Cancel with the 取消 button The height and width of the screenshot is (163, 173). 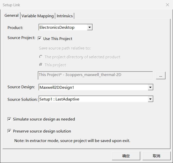156,156
